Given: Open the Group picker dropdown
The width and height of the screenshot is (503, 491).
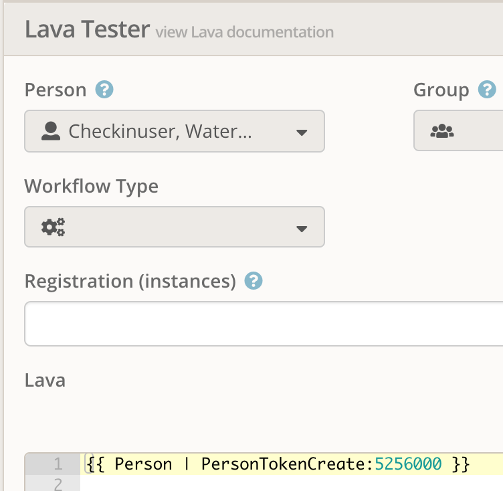Looking at the screenshot, I should [458, 130].
